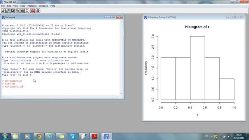
Task: Open the View menu
Action: (16, 6)
